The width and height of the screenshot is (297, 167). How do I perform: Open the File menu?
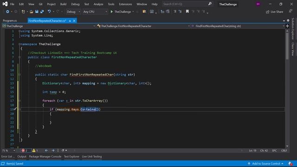pyautogui.click(x=12, y=4)
